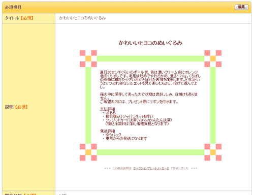Click the paragraph starting 直径20センチ
The height and width of the screenshot is (195, 254).
150,80
